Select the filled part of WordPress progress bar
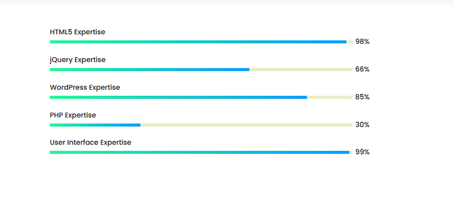Image resolution: width=453 pixels, height=202 pixels. 178,97
